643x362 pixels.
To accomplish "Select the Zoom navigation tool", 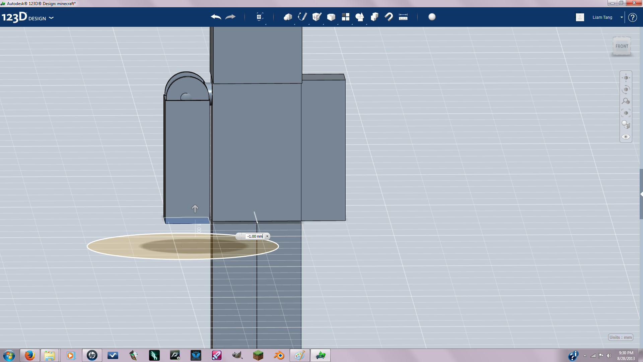I will (x=626, y=101).
